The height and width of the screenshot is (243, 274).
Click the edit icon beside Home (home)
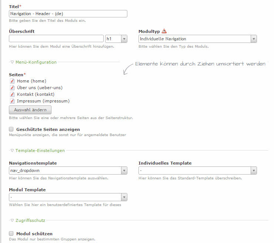[x=11, y=81]
